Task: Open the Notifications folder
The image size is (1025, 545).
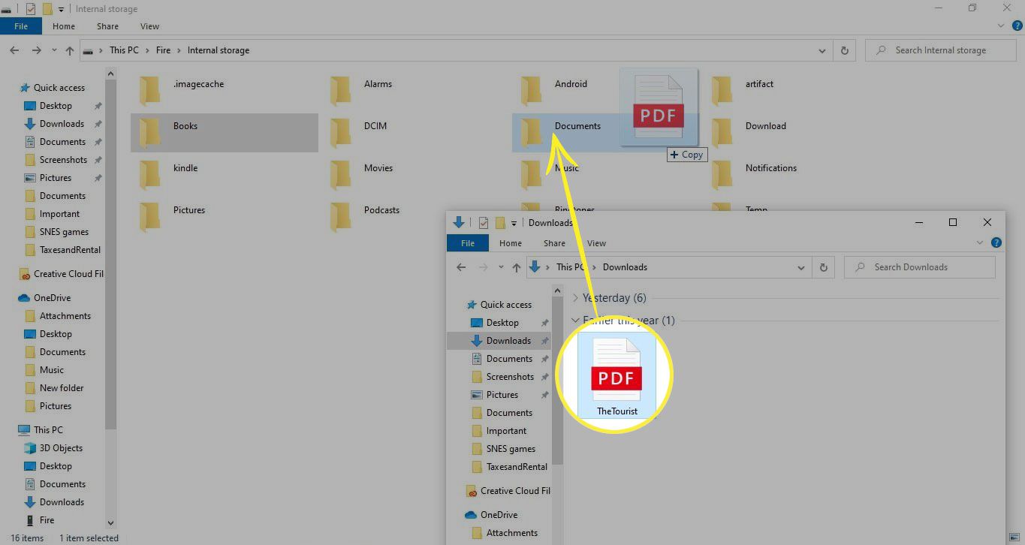Action: tap(755, 175)
